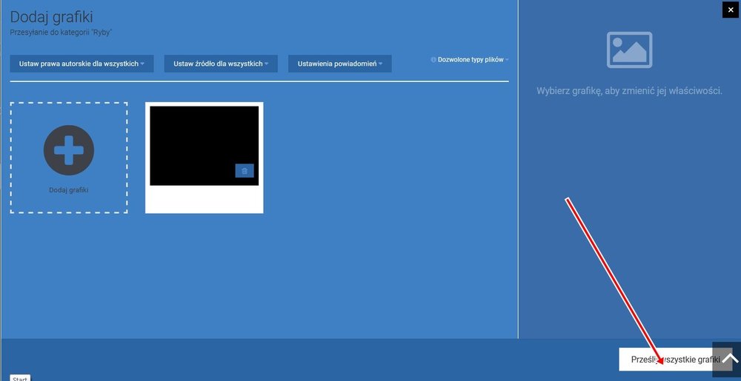This screenshot has height=381, width=741.
Task: Select the black uploaded image thumbnail
Action: (205, 146)
